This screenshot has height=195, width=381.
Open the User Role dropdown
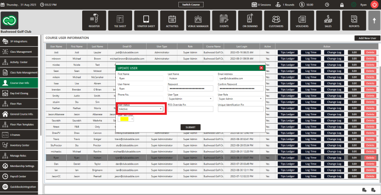[x=240, y=99]
